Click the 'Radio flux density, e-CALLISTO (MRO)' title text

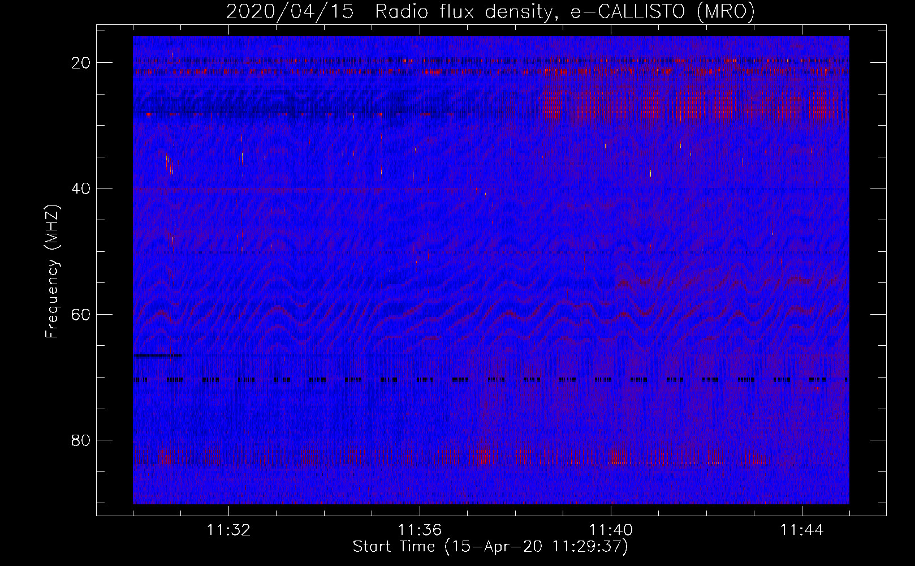(565, 11)
